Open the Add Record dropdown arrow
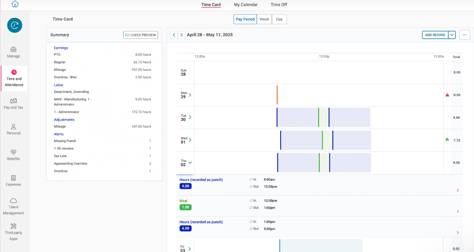 point(452,35)
